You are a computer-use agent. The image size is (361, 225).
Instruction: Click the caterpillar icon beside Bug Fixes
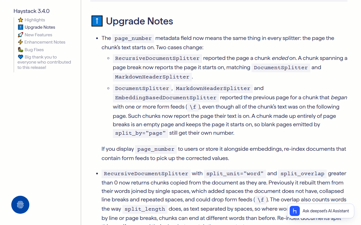(21, 50)
